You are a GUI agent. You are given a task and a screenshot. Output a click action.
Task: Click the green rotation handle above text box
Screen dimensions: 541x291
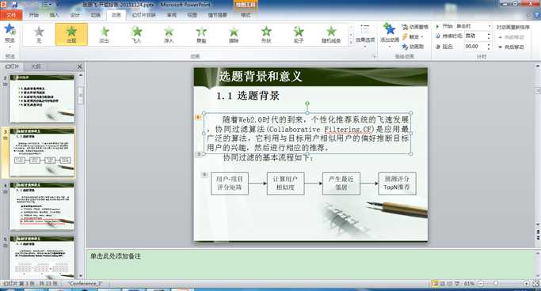(x=307, y=104)
